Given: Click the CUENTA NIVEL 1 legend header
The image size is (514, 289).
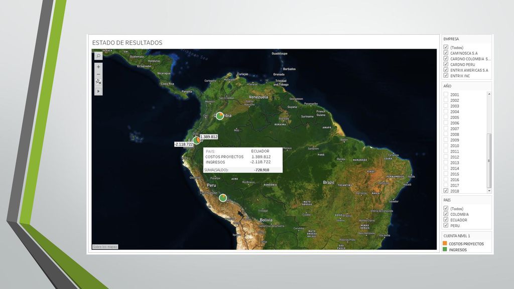Looking at the screenshot, I should point(457,236).
